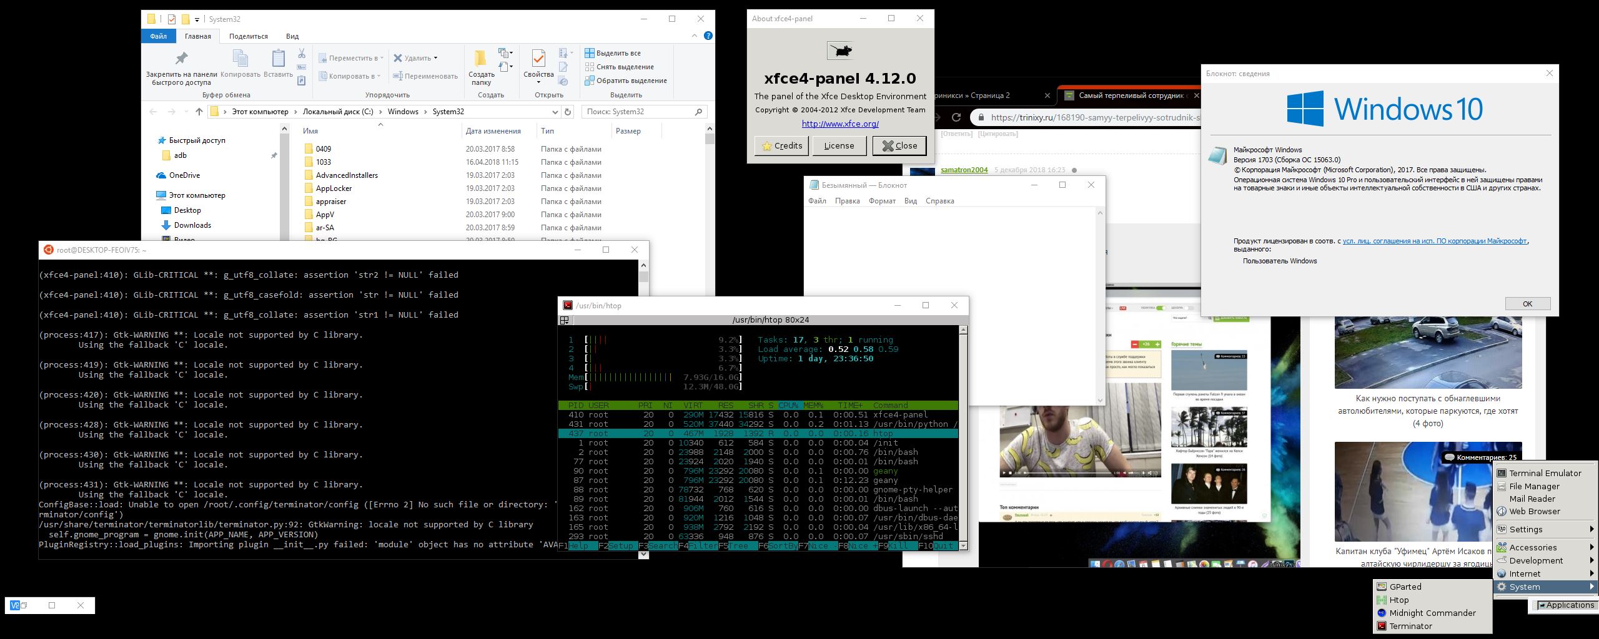Launch GParted from System submenu
Screen dimensions: 1599x639
tap(1432, 587)
